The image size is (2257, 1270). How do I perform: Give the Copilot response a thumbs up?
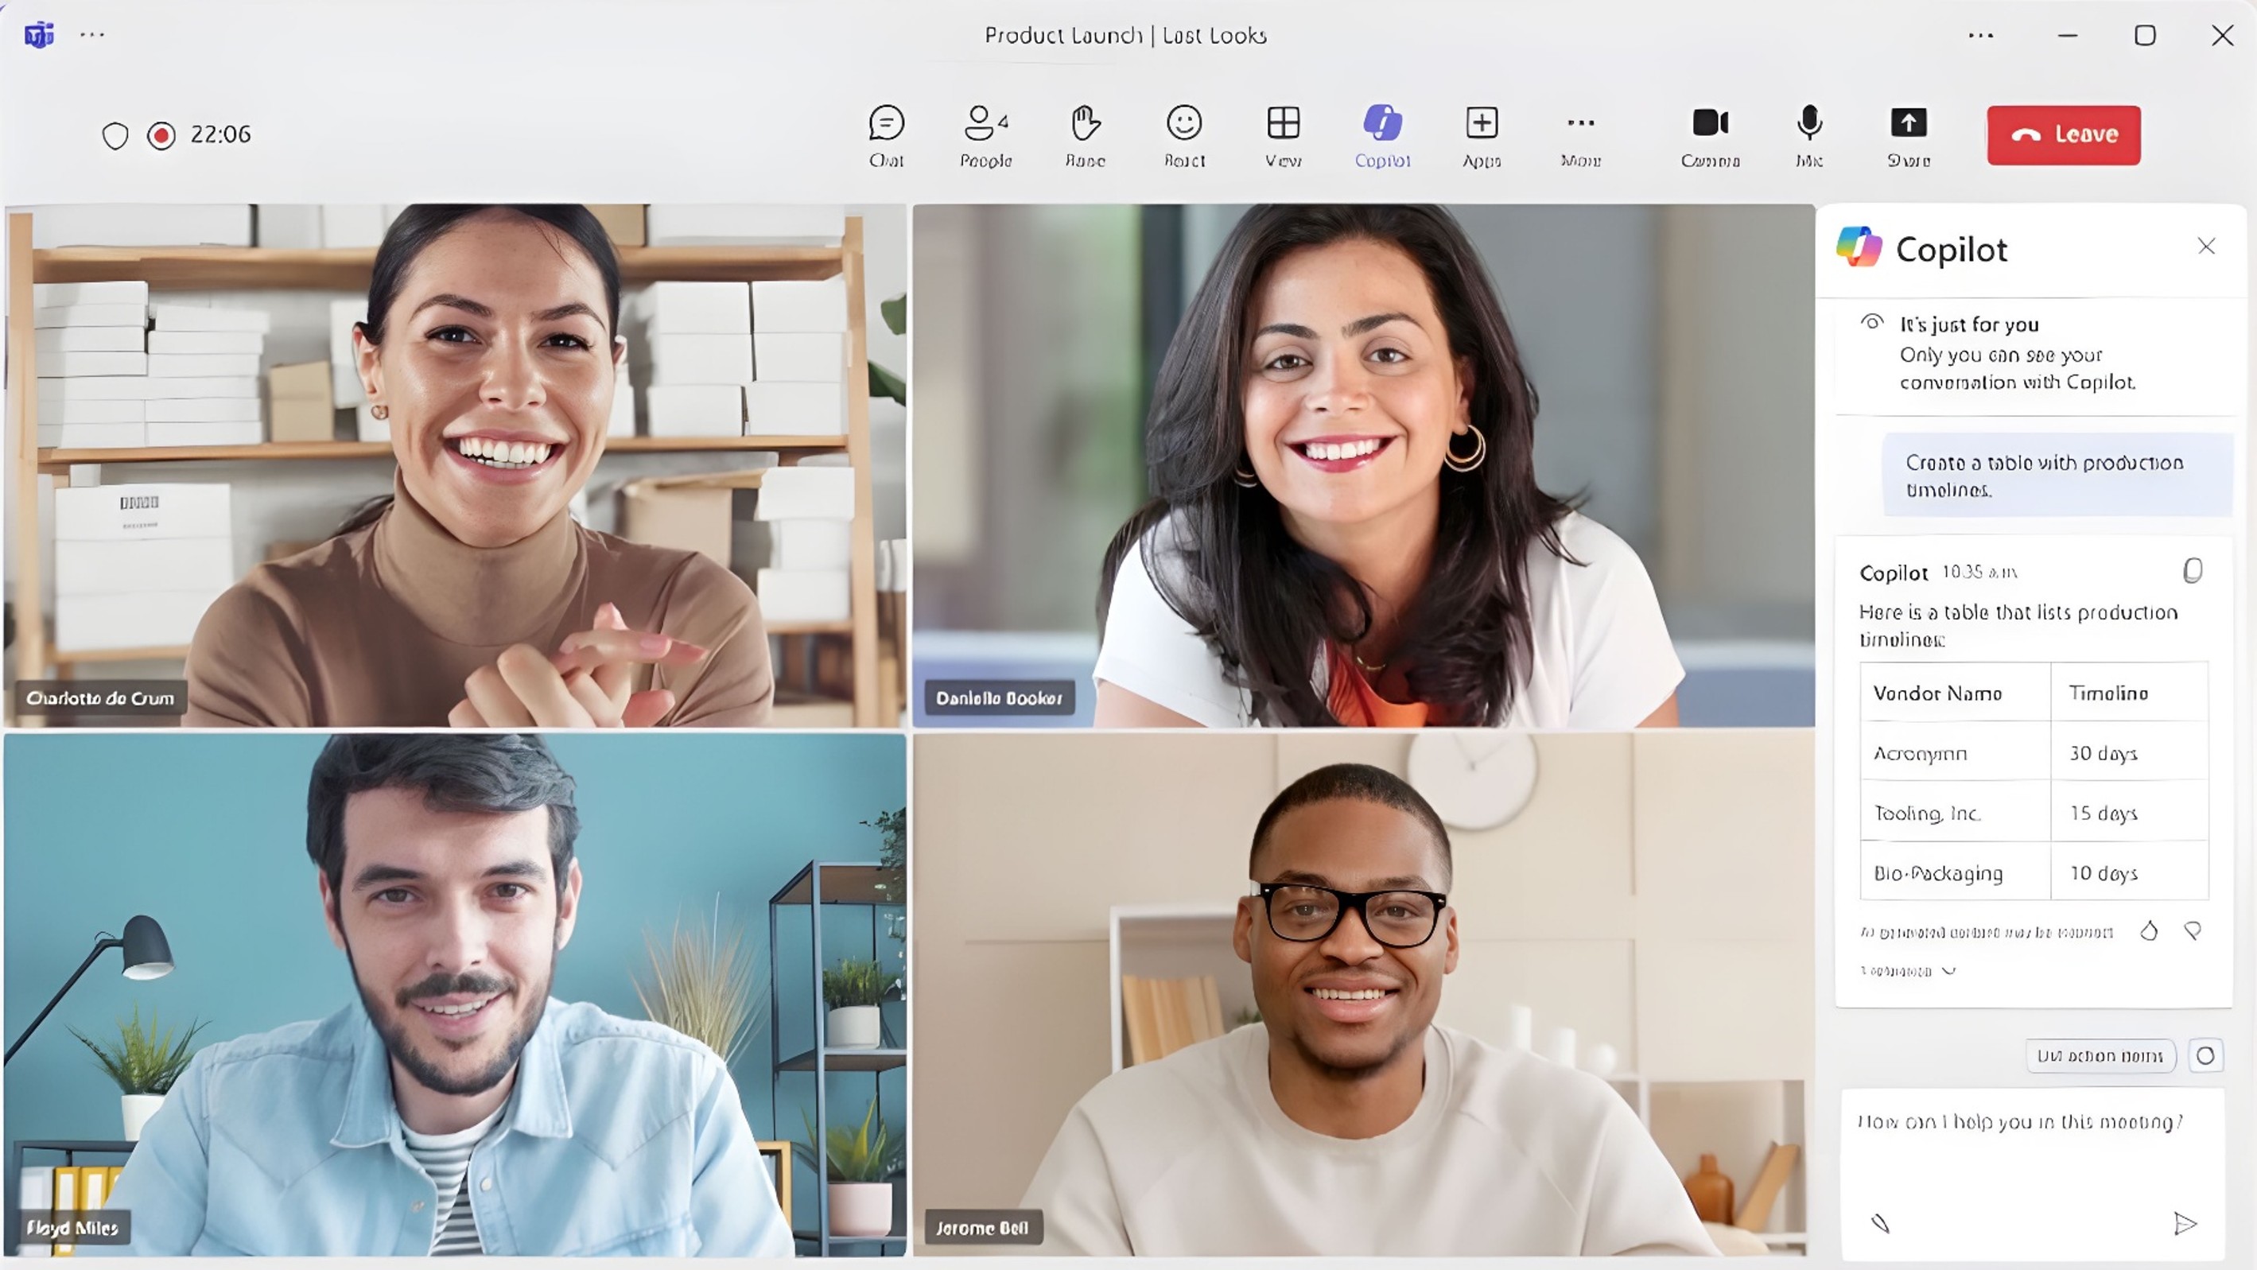coord(2148,931)
